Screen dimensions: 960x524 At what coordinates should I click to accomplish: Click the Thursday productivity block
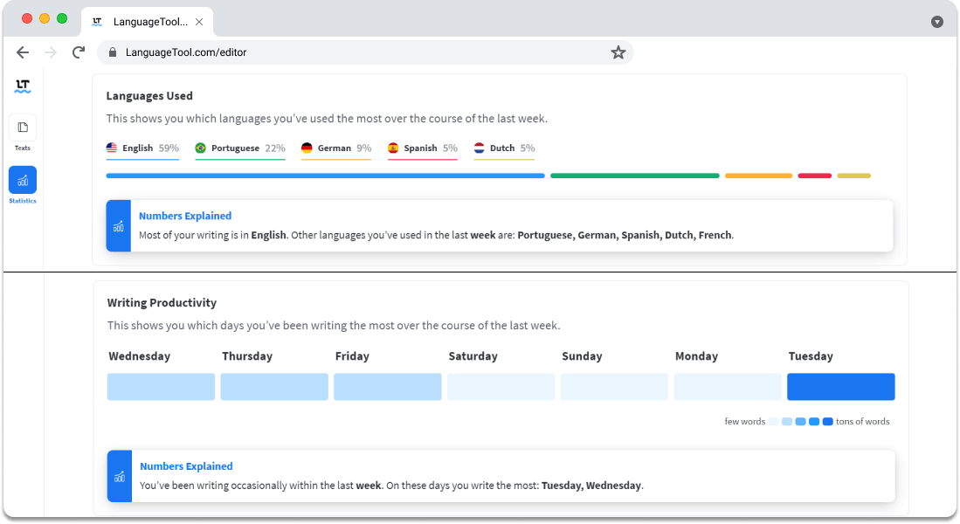(274, 387)
